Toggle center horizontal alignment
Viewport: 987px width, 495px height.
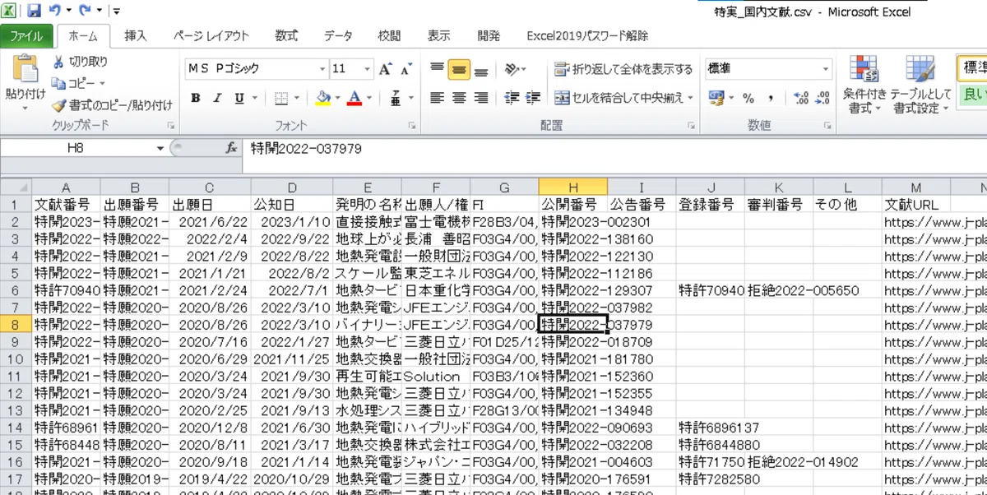[459, 98]
